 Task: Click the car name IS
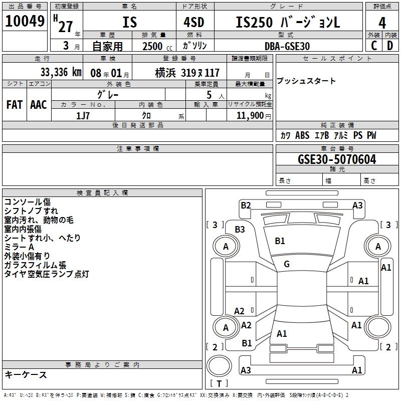point(129,22)
